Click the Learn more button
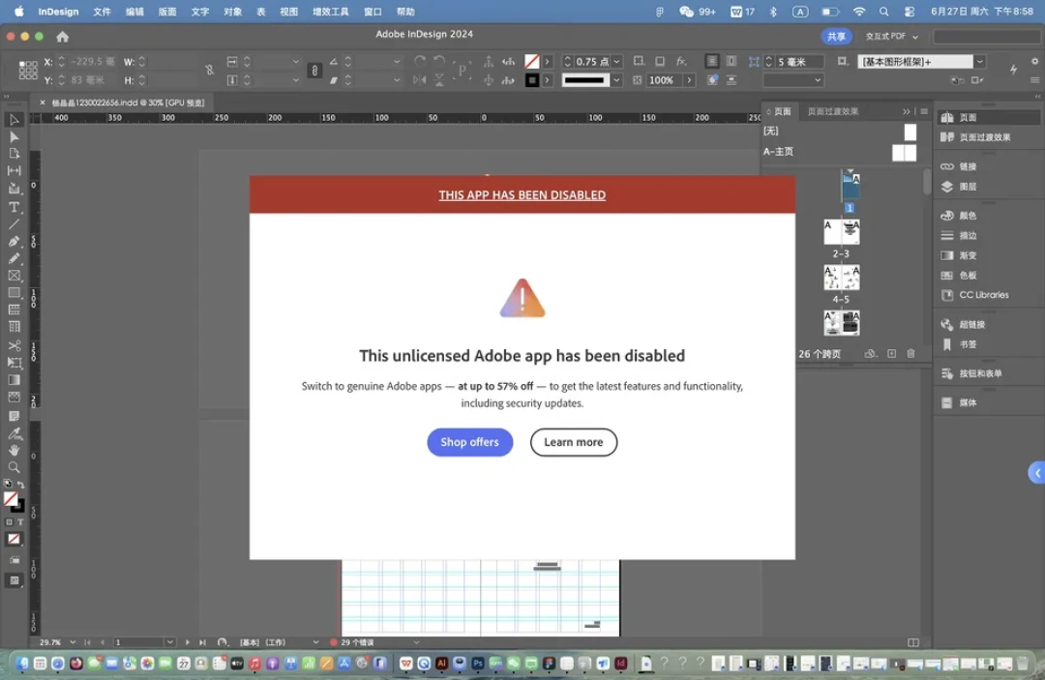The image size is (1045, 680). (x=574, y=442)
